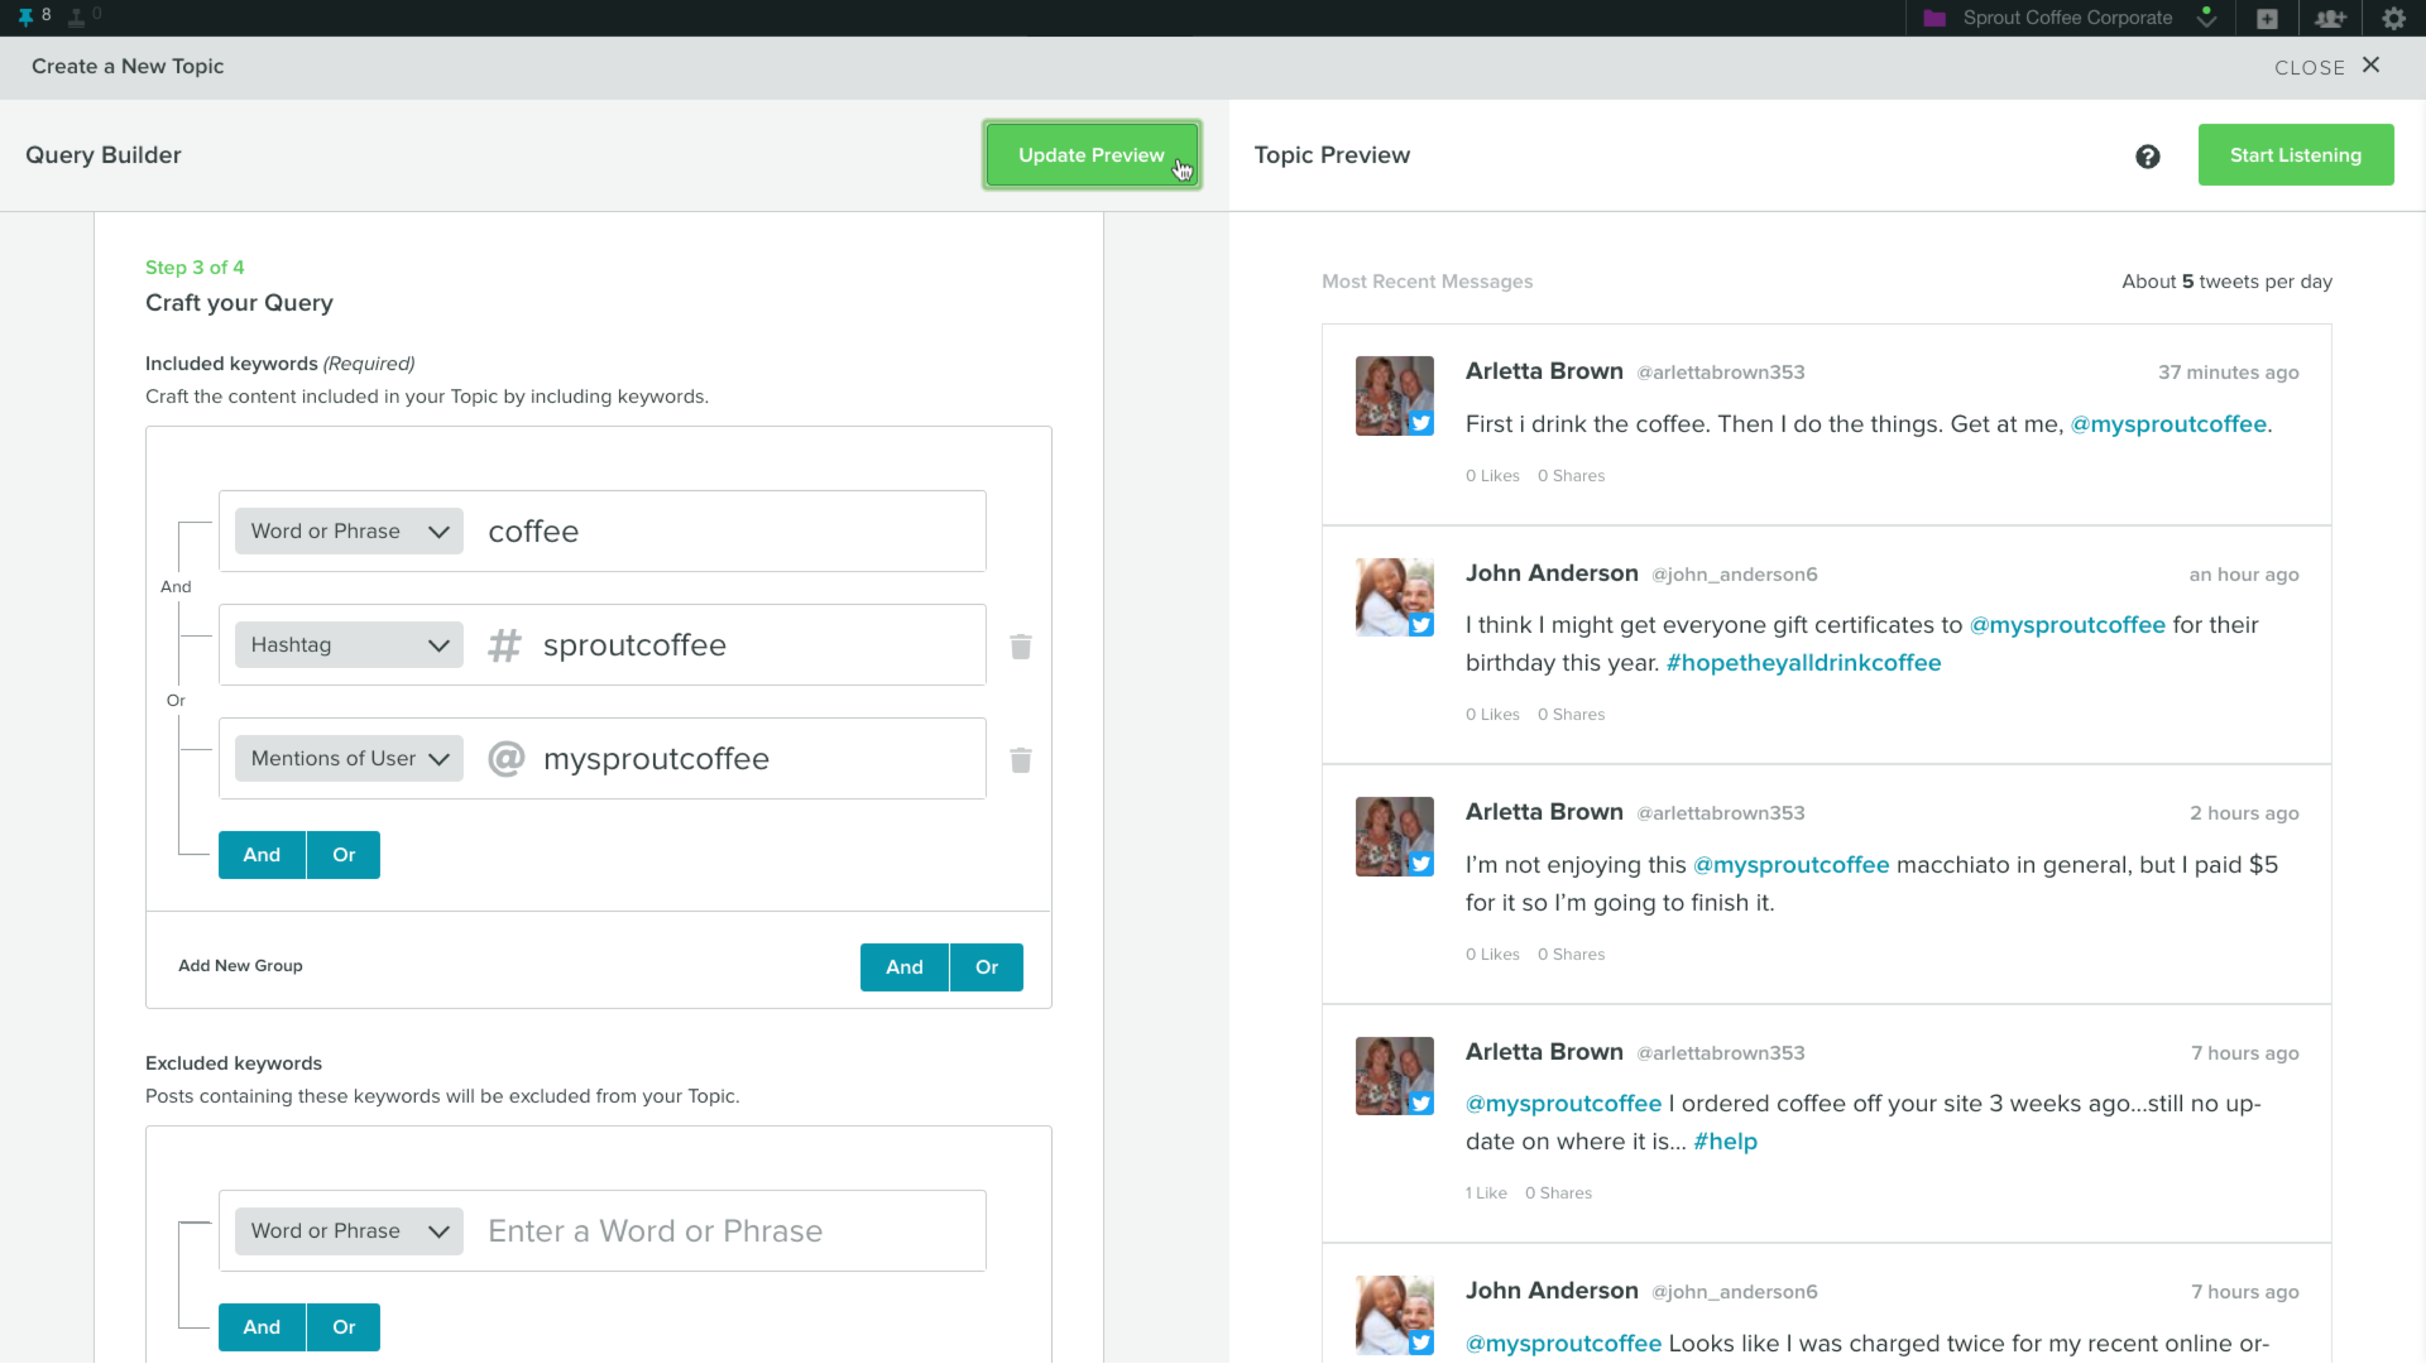Edit the coffee keyword input field
This screenshot has height=1364, width=2426.
(x=730, y=531)
